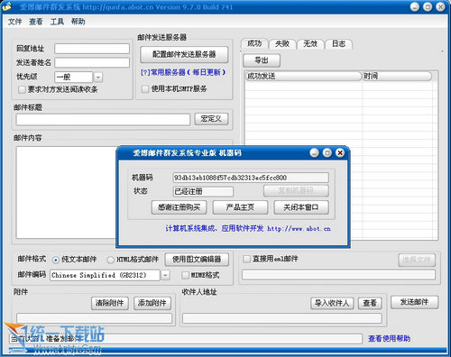Click the 查看 recipients button
The image size is (451, 357).
[x=370, y=303]
